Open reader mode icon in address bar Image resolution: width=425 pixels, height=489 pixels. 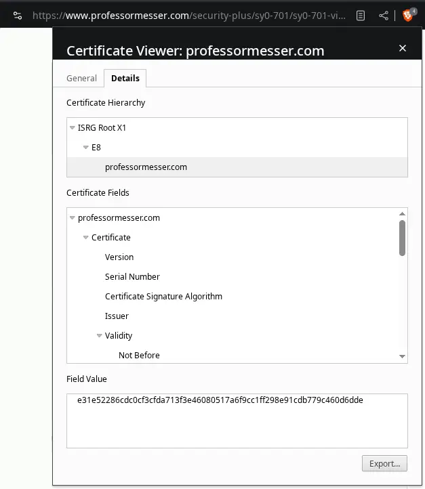362,15
